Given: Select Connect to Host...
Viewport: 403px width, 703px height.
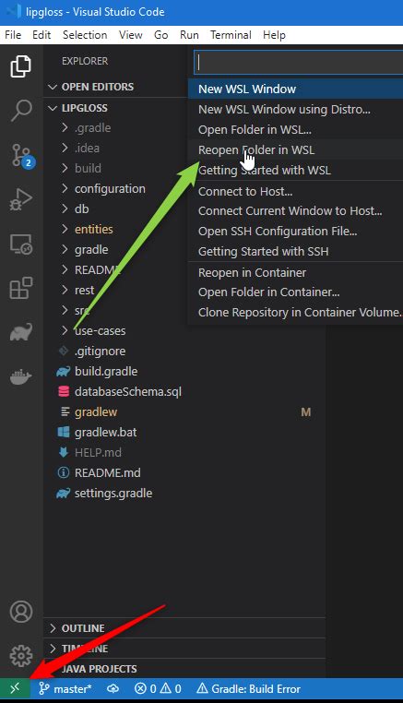Looking at the screenshot, I should click(295, 192).
